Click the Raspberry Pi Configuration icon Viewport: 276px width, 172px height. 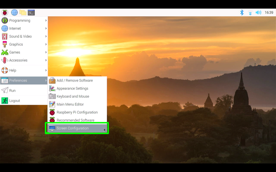tap(52, 112)
